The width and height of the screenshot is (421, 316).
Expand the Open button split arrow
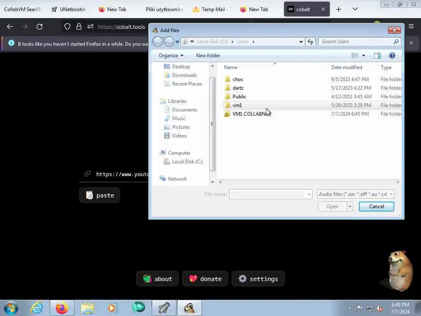(350, 207)
